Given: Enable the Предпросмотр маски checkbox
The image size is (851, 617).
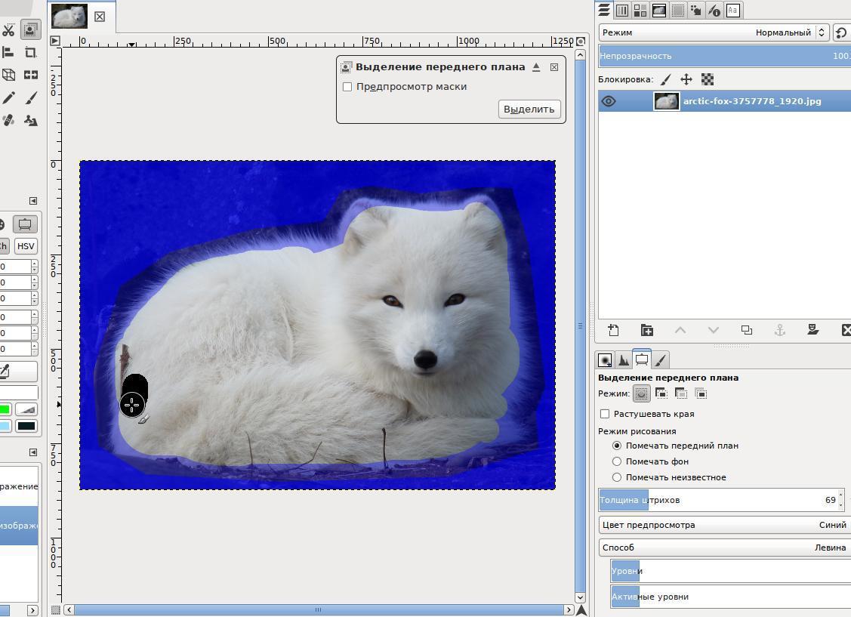Looking at the screenshot, I should pos(347,87).
